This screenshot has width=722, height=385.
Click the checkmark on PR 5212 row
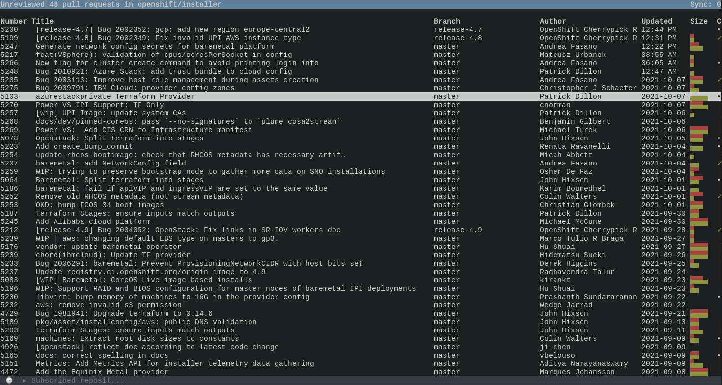719,230
